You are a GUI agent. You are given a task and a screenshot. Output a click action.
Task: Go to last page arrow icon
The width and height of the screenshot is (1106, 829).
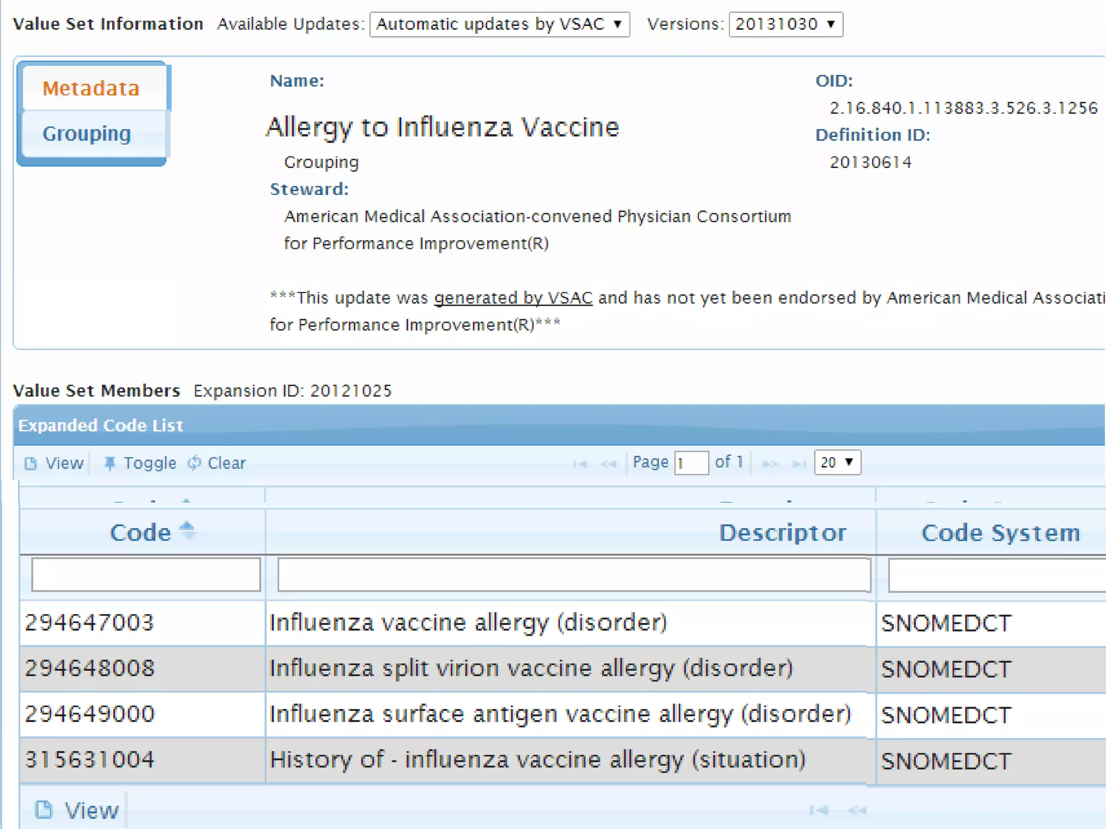(x=799, y=464)
